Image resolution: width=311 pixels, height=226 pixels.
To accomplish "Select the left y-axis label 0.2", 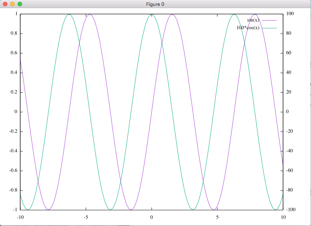I will (14, 92).
